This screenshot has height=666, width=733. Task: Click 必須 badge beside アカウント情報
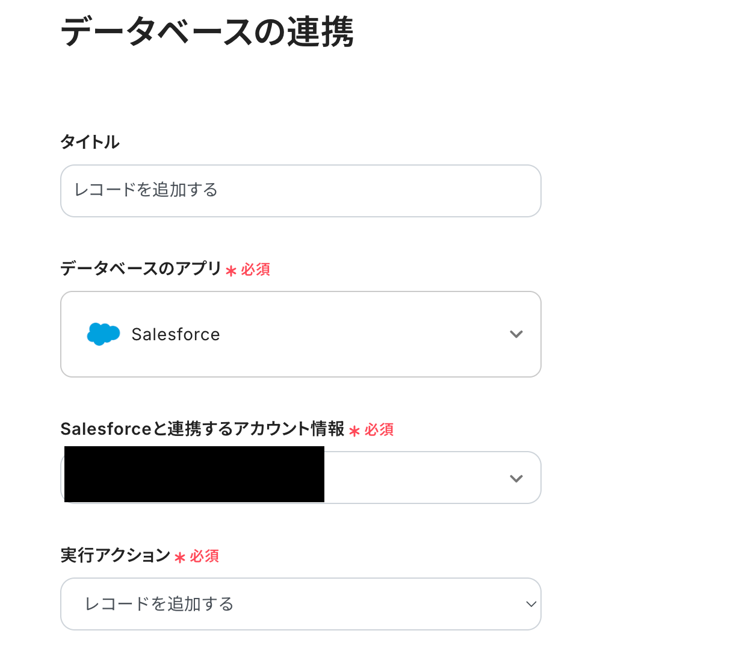pos(379,430)
